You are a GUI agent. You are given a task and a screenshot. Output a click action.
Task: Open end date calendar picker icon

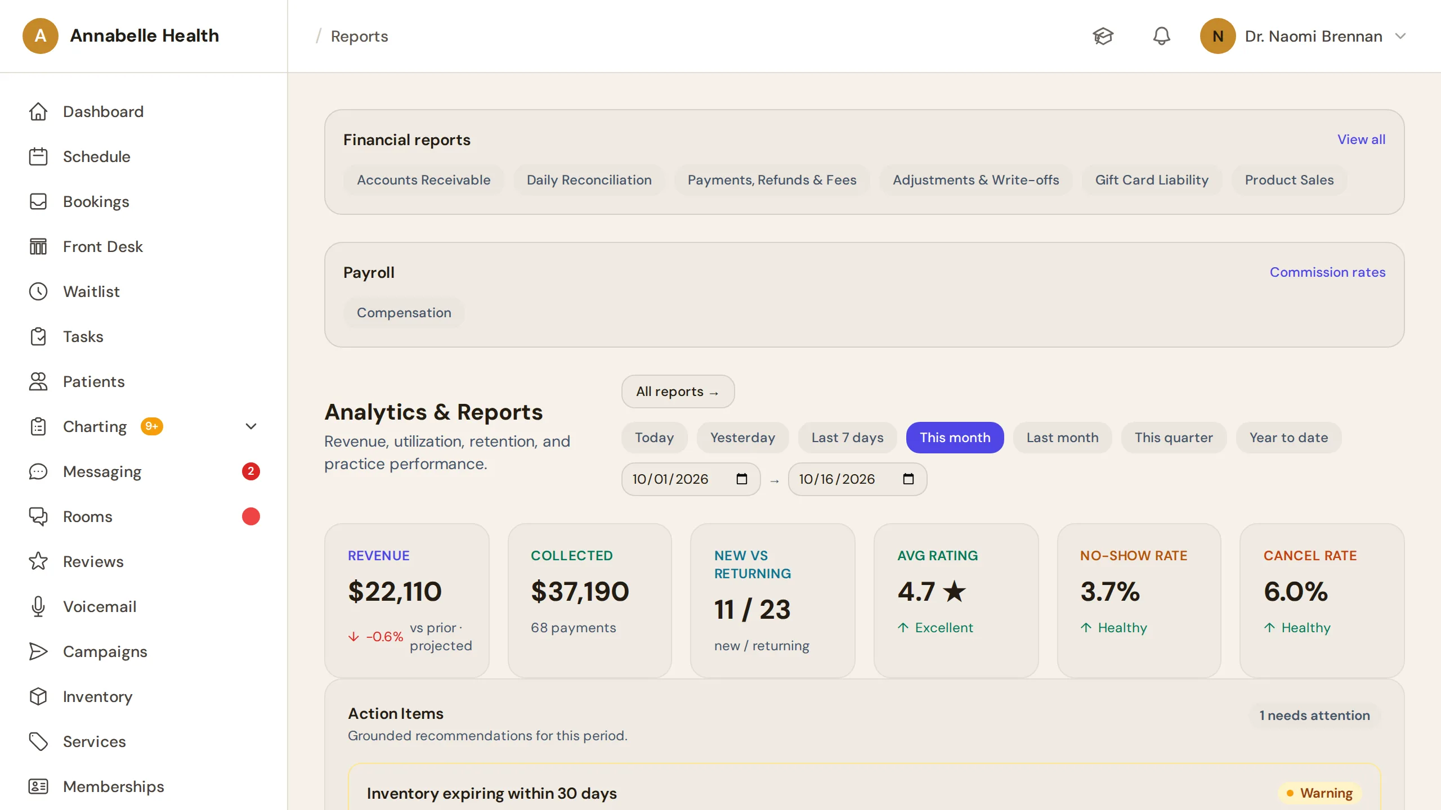pos(908,479)
